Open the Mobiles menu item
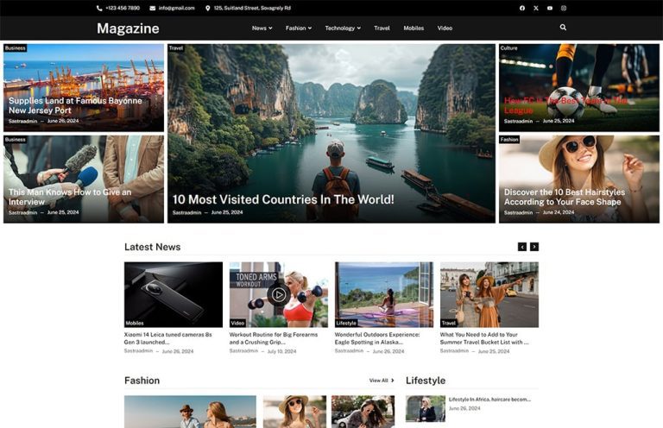The width and height of the screenshot is (663, 428). (414, 28)
